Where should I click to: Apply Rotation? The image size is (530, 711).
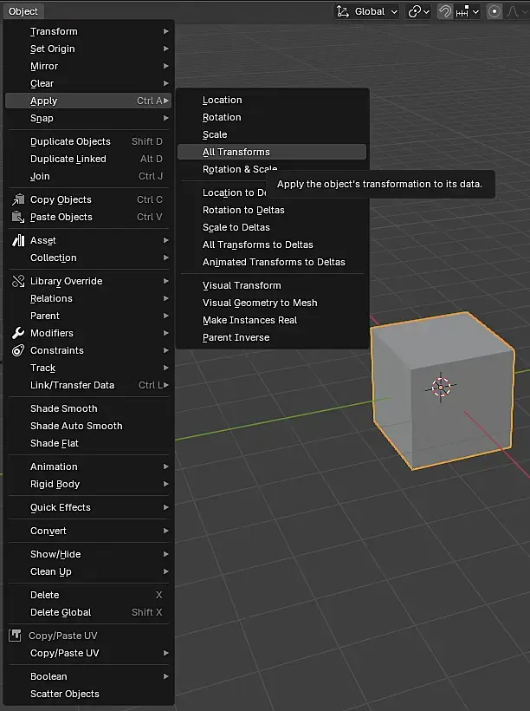pos(272,117)
